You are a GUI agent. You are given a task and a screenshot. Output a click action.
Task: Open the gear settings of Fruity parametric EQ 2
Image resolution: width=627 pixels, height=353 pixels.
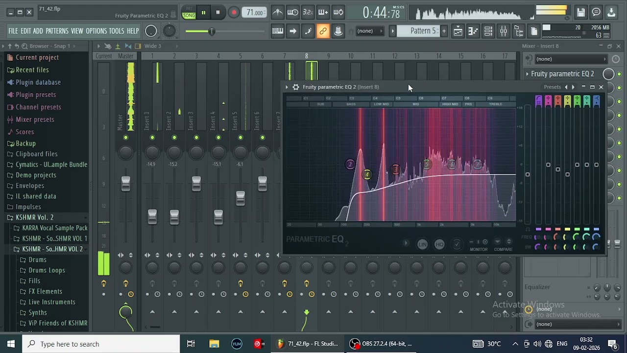click(x=296, y=87)
